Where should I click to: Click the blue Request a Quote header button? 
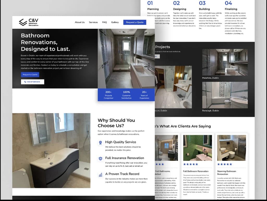pos(135,22)
